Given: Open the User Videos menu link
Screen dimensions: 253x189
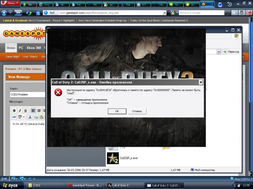Looking at the screenshot, I should point(30,57).
